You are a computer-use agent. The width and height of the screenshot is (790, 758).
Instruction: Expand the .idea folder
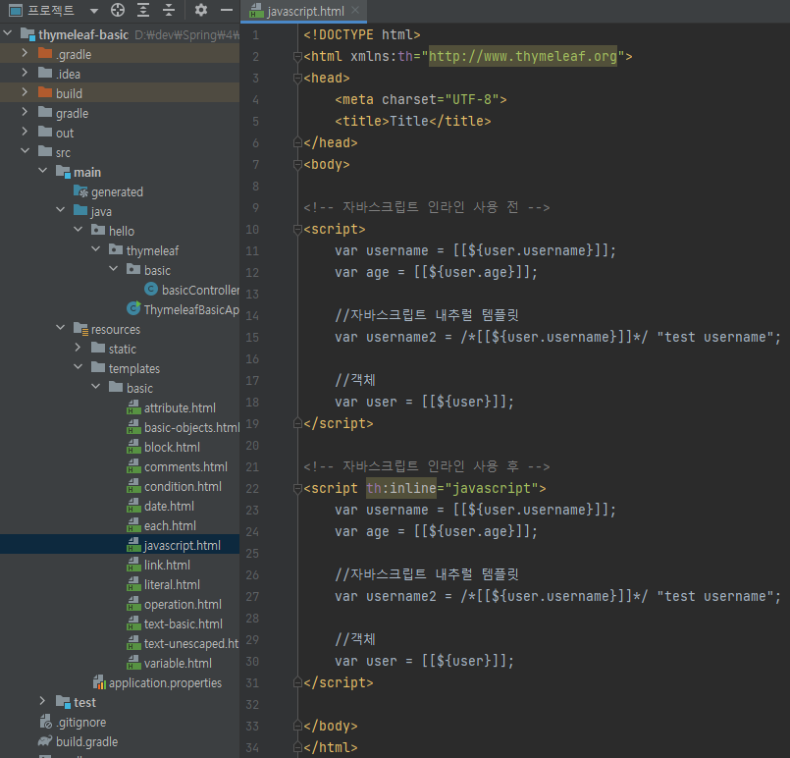pyautogui.click(x=25, y=72)
